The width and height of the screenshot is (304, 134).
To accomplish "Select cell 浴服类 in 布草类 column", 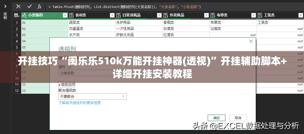I will pos(233,29).
